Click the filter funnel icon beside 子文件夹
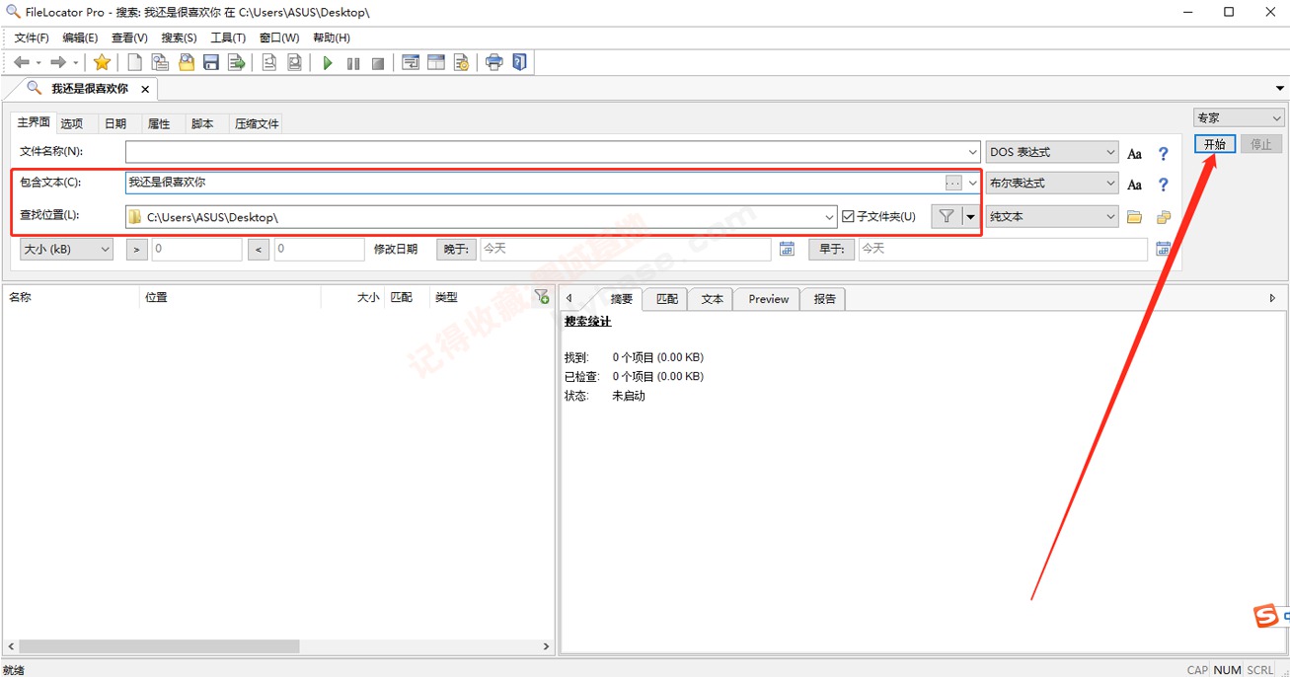Viewport: 1290px width, 677px height. tap(946, 217)
